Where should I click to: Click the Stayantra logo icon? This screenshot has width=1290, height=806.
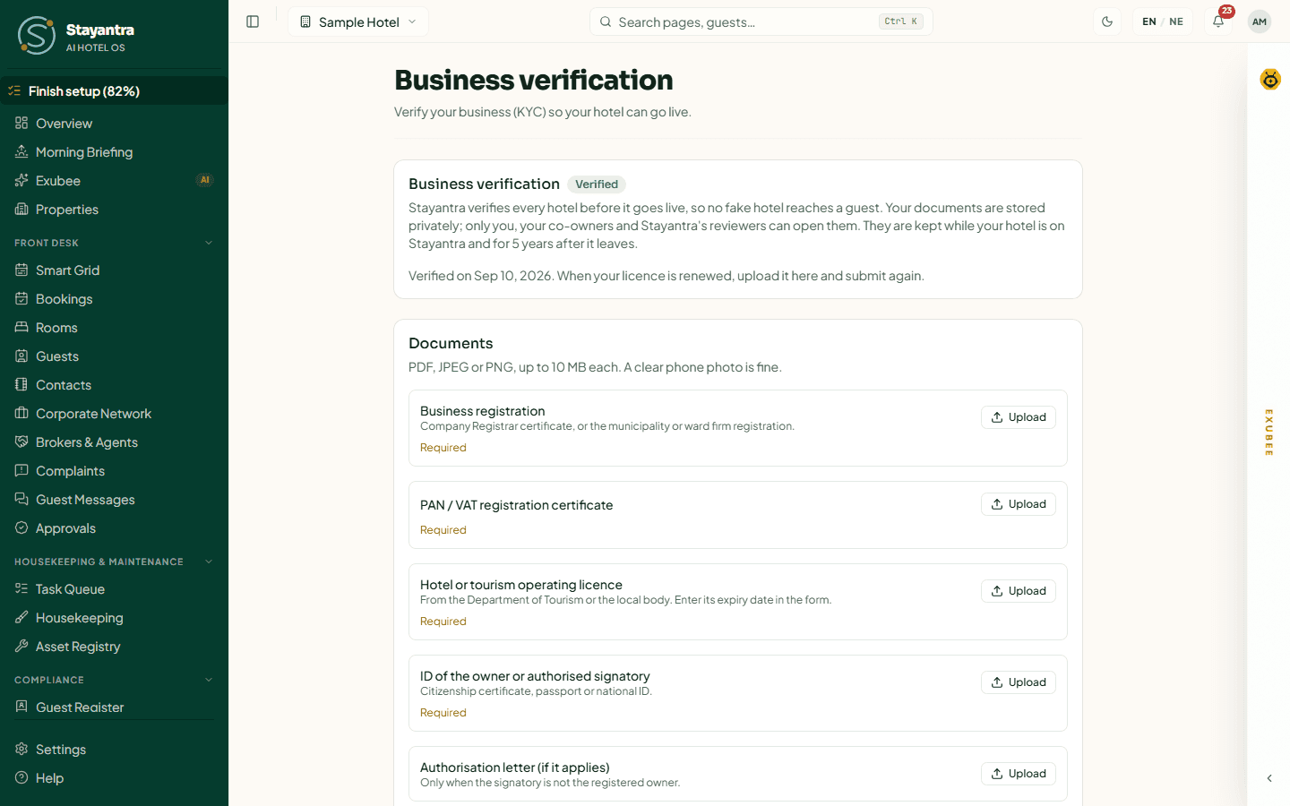pyautogui.click(x=37, y=36)
